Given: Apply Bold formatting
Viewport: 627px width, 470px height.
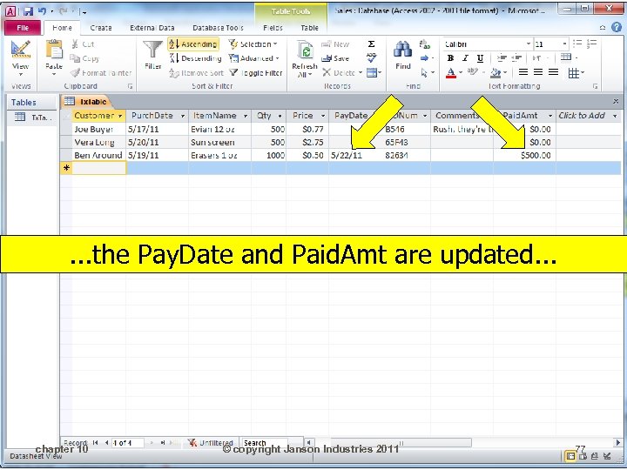Looking at the screenshot, I should tap(451, 58).
